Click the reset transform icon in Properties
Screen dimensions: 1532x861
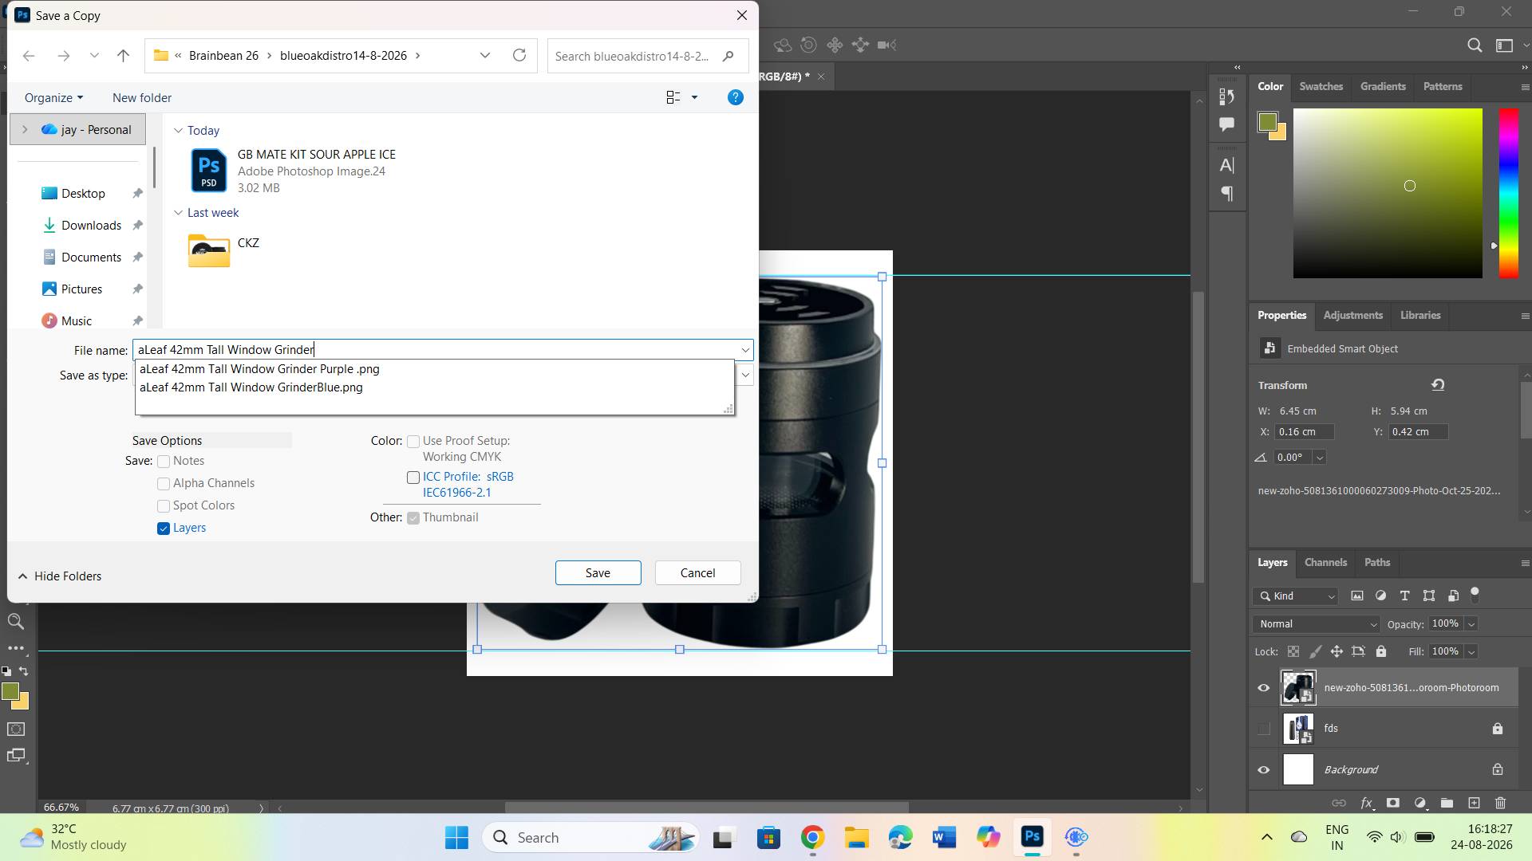pos(1438,385)
